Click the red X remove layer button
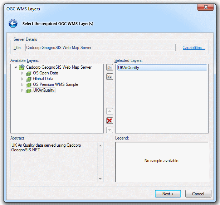The width and height of the screenshot is (220, 205). click(109, 121)
